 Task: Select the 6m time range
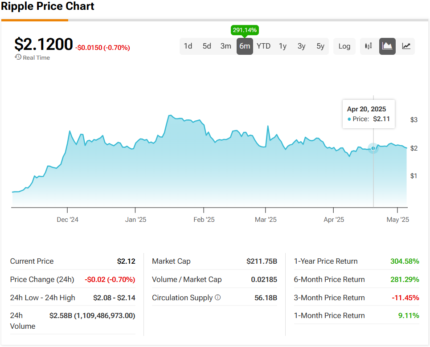pyautogui.click(x=245, y=46)
